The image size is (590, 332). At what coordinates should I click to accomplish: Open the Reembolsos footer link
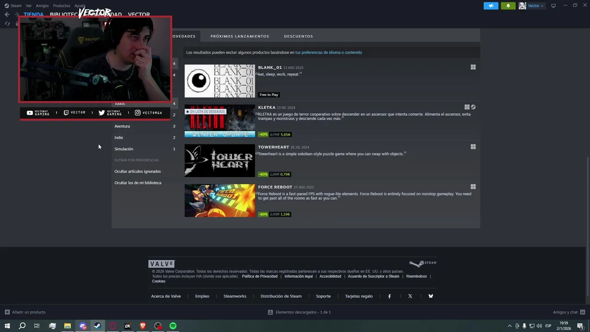click(x=416, y=276)
